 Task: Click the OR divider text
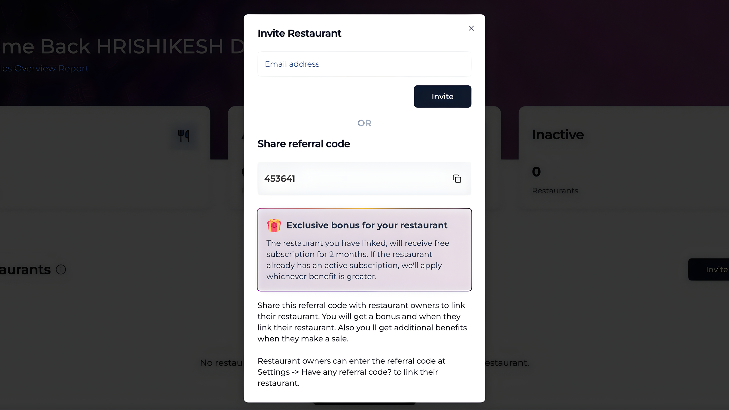(364, 123)
